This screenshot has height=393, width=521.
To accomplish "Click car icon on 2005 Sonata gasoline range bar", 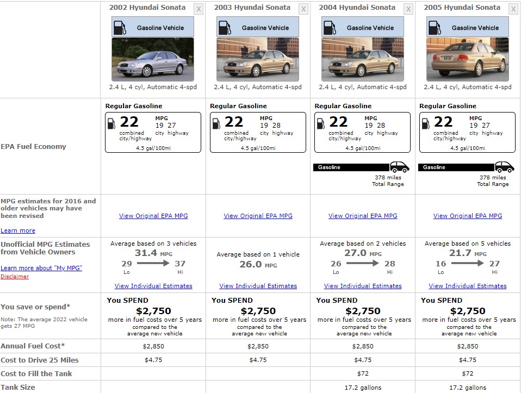I will pyautogui.click(x=504, y=167).
